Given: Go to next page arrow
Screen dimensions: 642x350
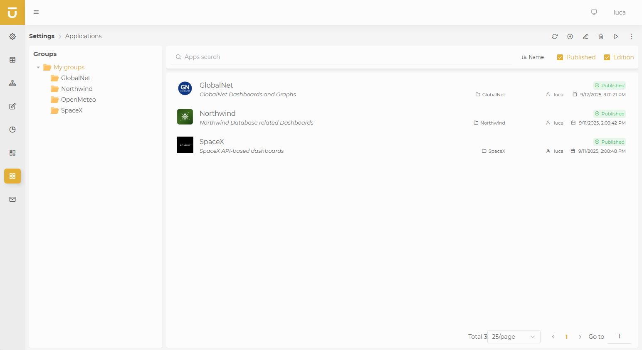Looking at the screenshot, I should pos(580,337).
